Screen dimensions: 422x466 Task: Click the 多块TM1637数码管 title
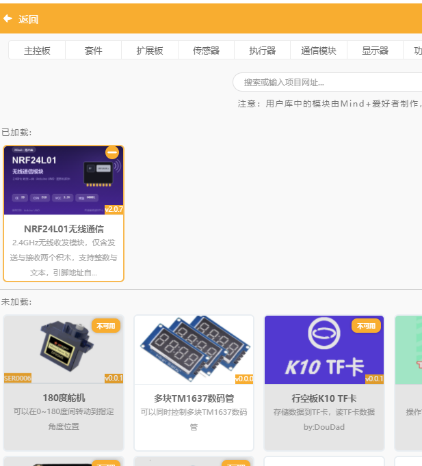[194, 398]
